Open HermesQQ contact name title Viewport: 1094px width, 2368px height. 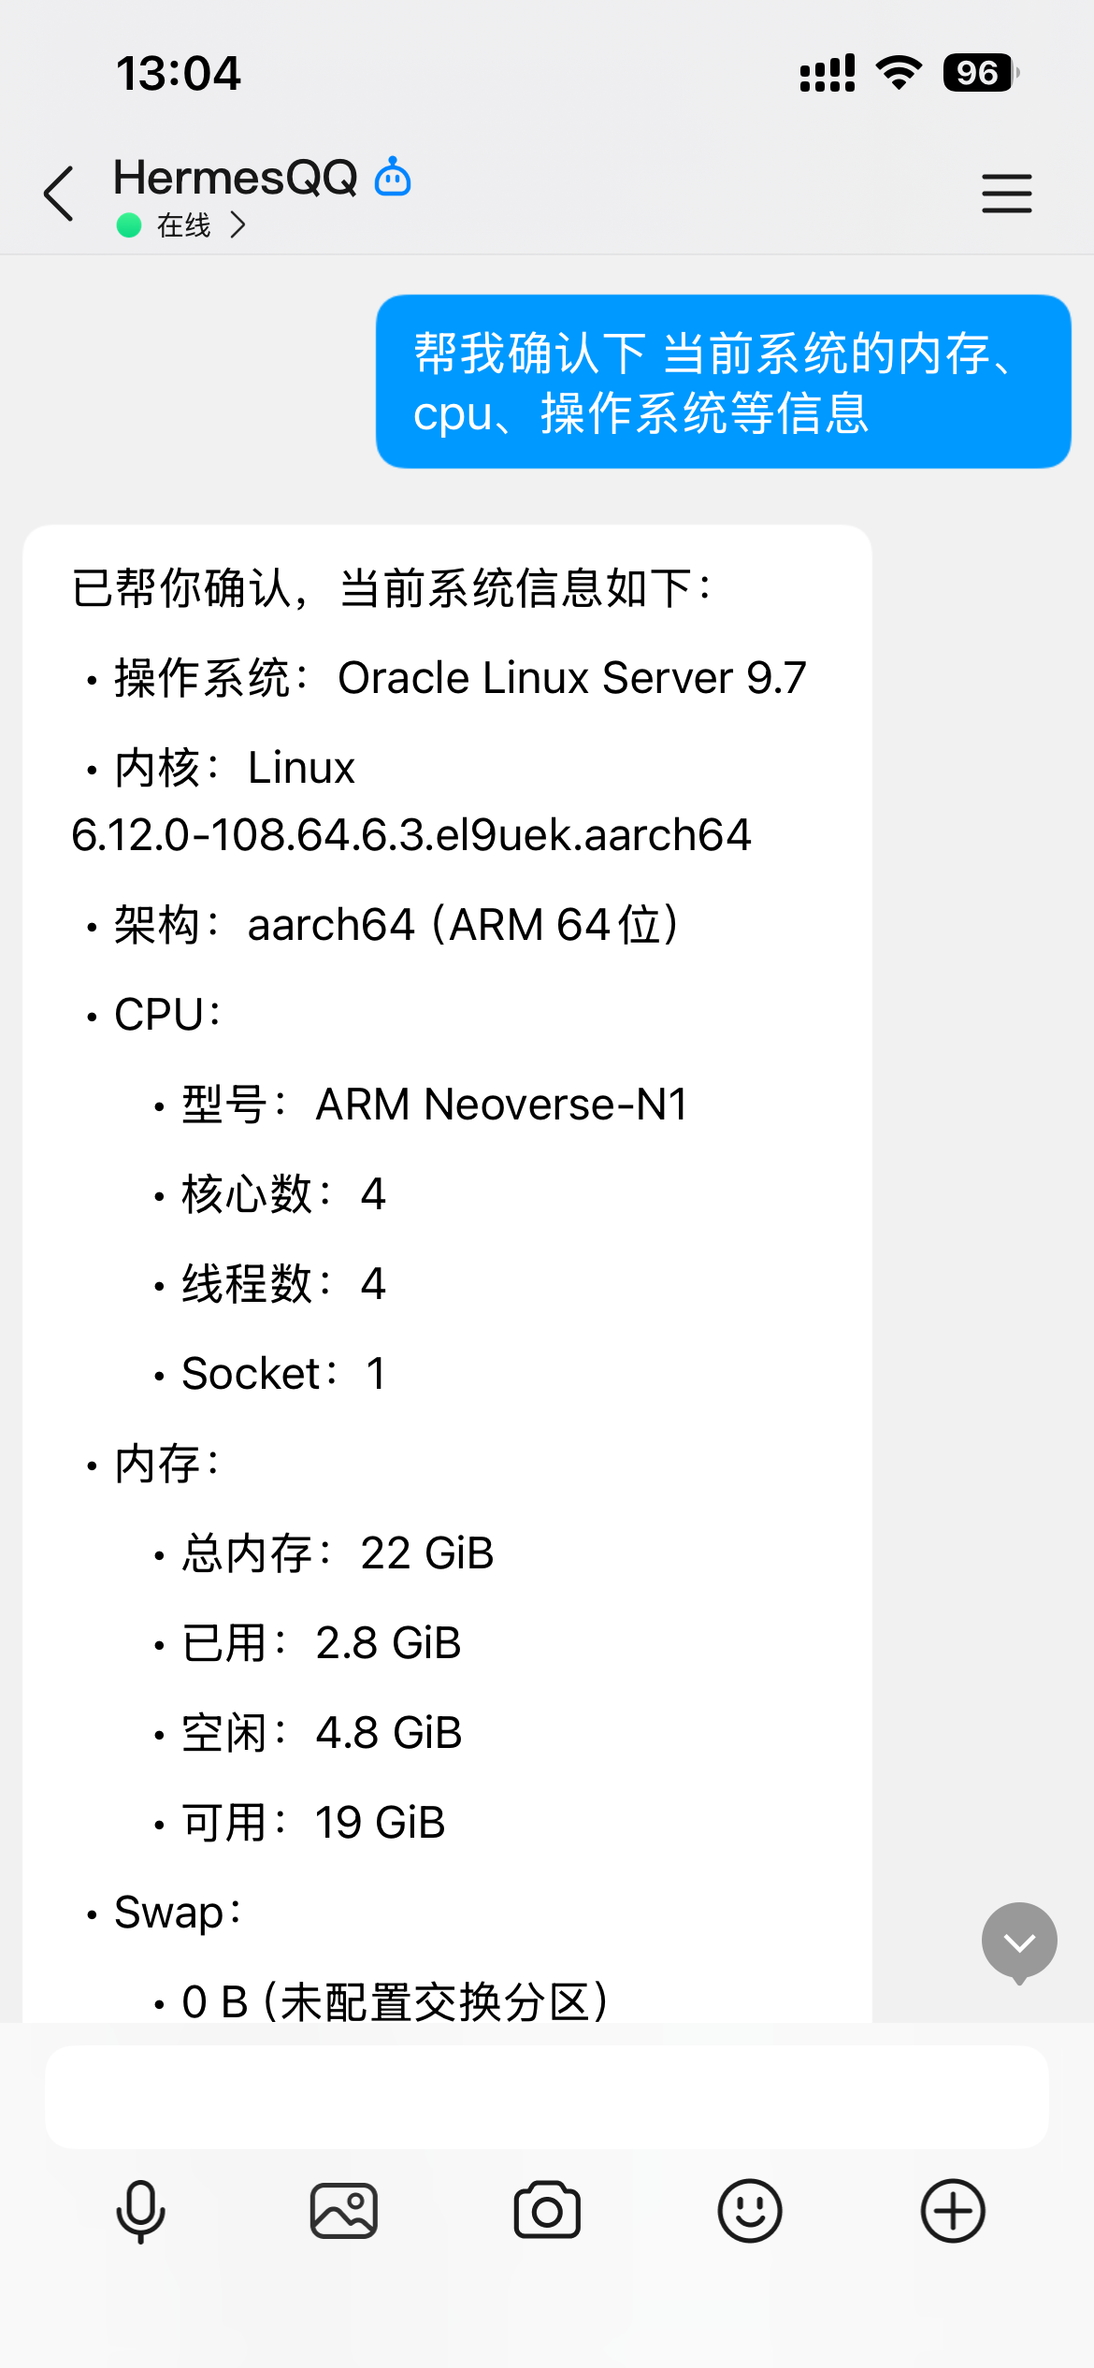236,177
